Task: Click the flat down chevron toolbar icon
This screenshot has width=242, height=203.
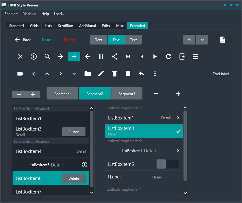Action: click(74, 74)
